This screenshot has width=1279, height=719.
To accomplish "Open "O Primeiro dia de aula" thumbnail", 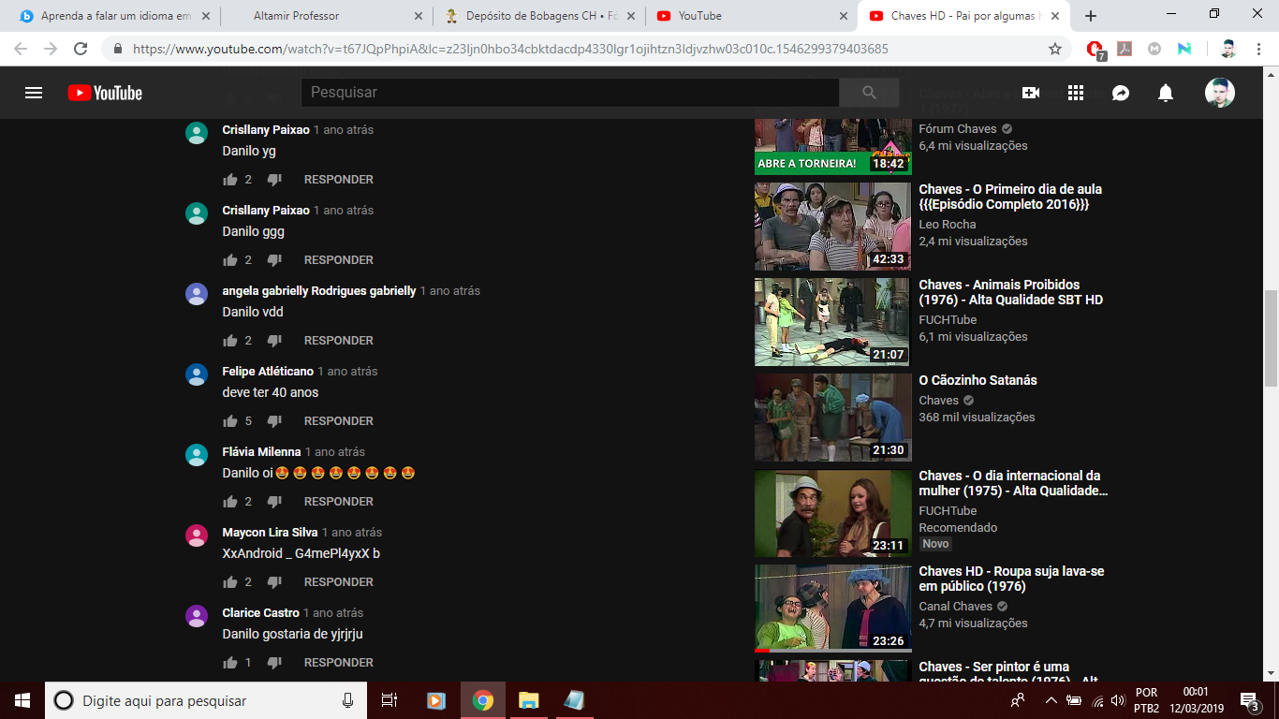I will click(x=832, y=227).
